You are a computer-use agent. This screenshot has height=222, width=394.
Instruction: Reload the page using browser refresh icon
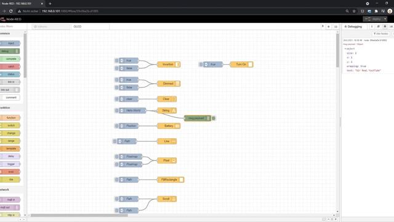pos(11,11)
